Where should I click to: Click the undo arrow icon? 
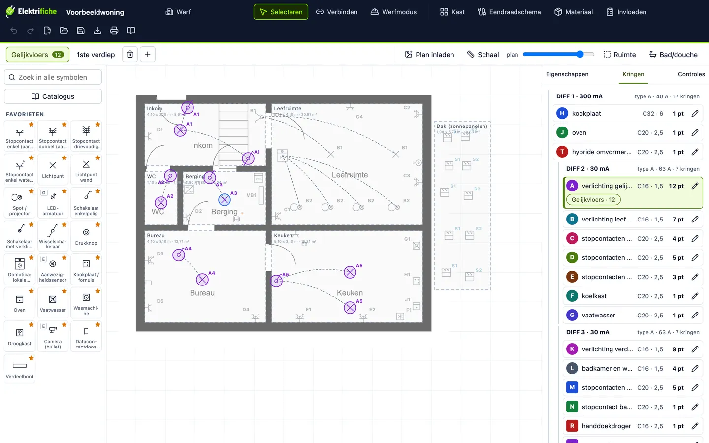(x=14, y=31)
